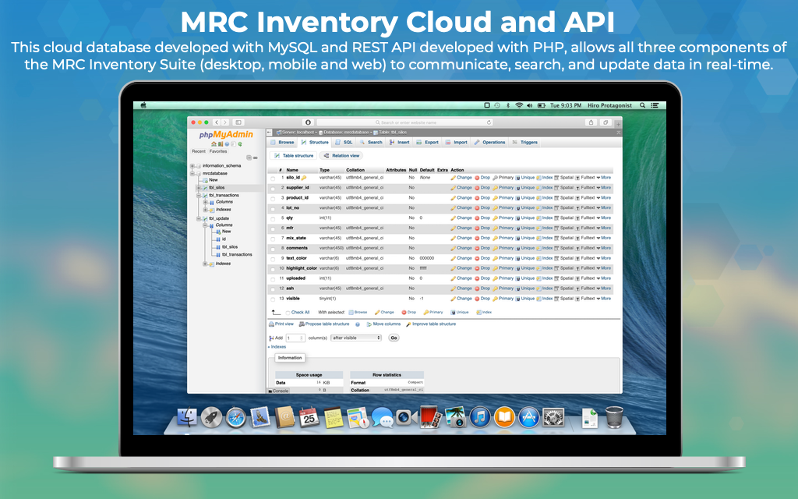Select the checkbox for comments row
The image size is (798, 499).
tap(273, 248)
